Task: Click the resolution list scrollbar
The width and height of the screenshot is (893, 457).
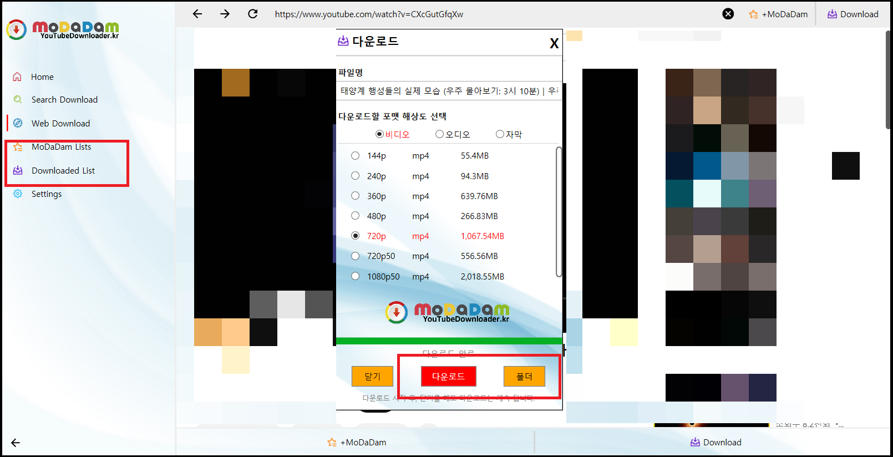Action: [x=559, y=211]
